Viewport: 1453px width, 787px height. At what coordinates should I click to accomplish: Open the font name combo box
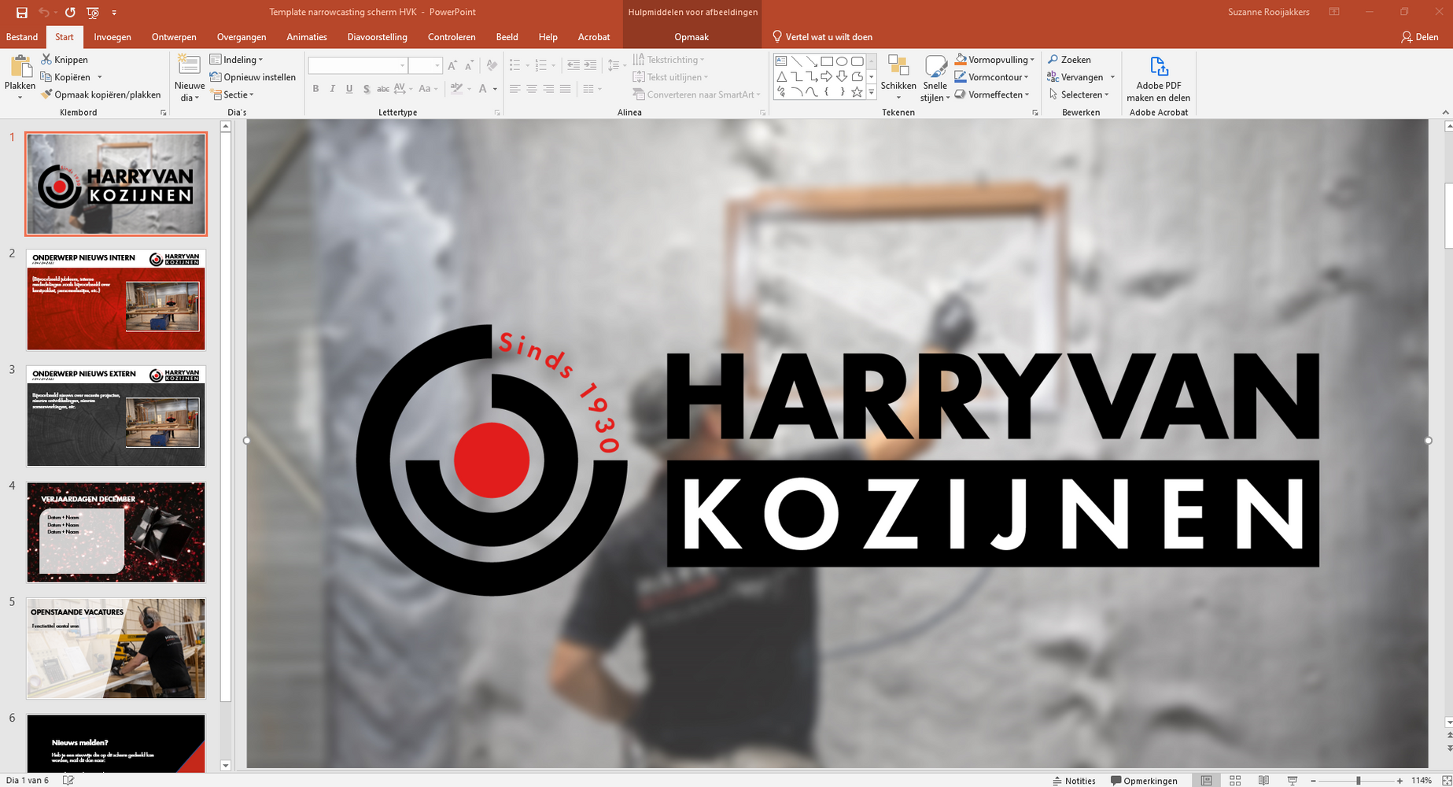[x=358, y=65]
